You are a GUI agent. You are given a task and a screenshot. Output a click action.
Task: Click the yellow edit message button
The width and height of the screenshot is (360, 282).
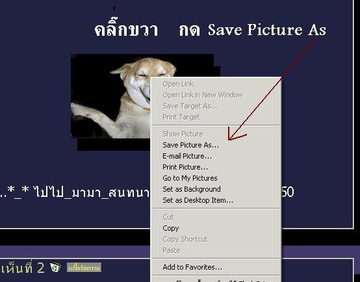(84, 268)
